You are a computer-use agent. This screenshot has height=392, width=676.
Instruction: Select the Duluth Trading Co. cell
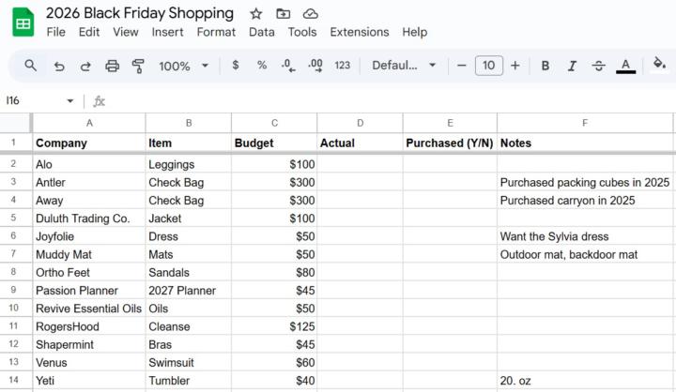click(89, 219)
